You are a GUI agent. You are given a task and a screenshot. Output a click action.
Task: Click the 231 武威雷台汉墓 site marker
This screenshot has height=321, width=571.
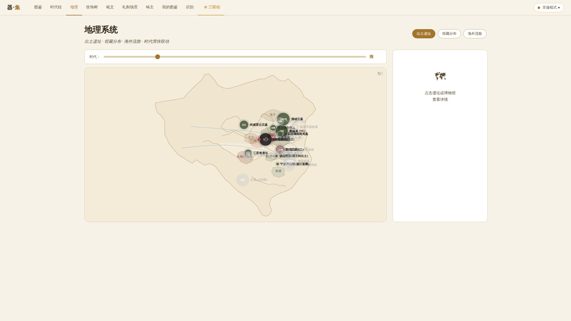[x=244, y=125]
